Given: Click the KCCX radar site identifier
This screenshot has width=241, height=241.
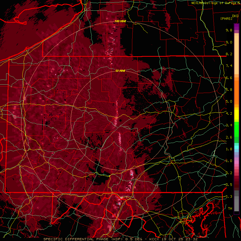Looking at the screenshot, I should coord(154,239).
